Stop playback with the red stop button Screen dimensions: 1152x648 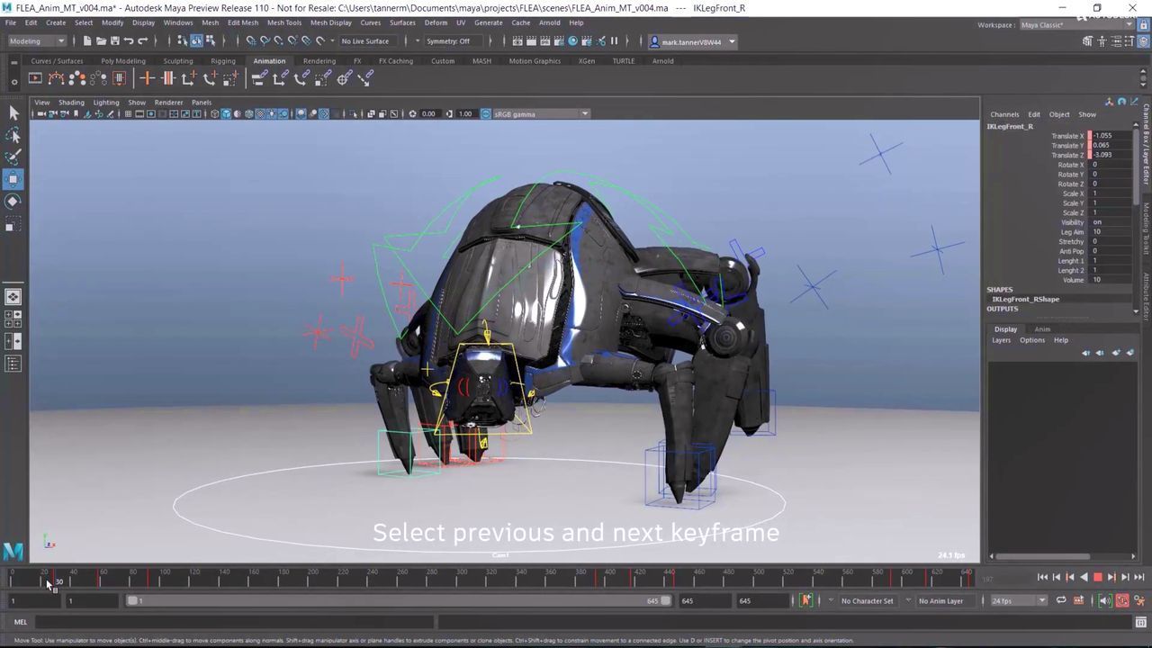tap(1097, 578)
